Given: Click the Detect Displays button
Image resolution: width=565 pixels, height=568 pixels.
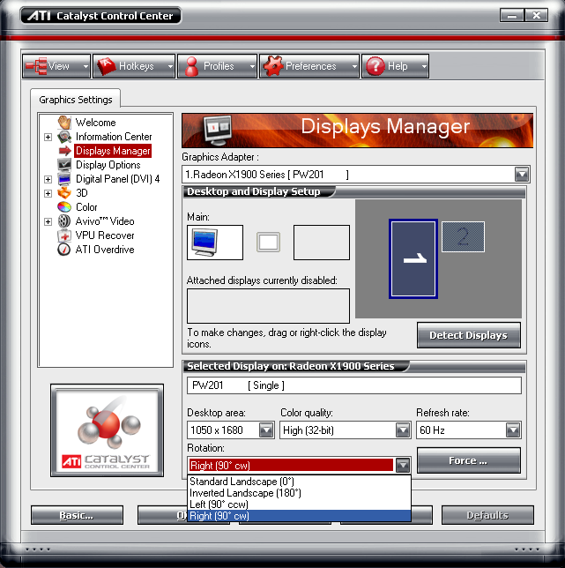Looking at the screenshot, I should (x=469, y=335).
